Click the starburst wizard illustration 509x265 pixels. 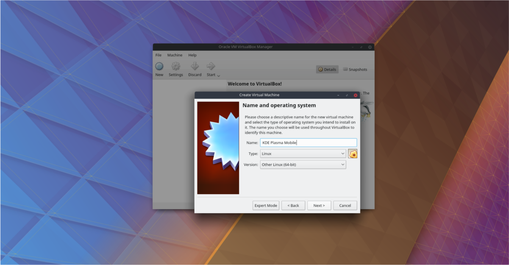(218, 148)
